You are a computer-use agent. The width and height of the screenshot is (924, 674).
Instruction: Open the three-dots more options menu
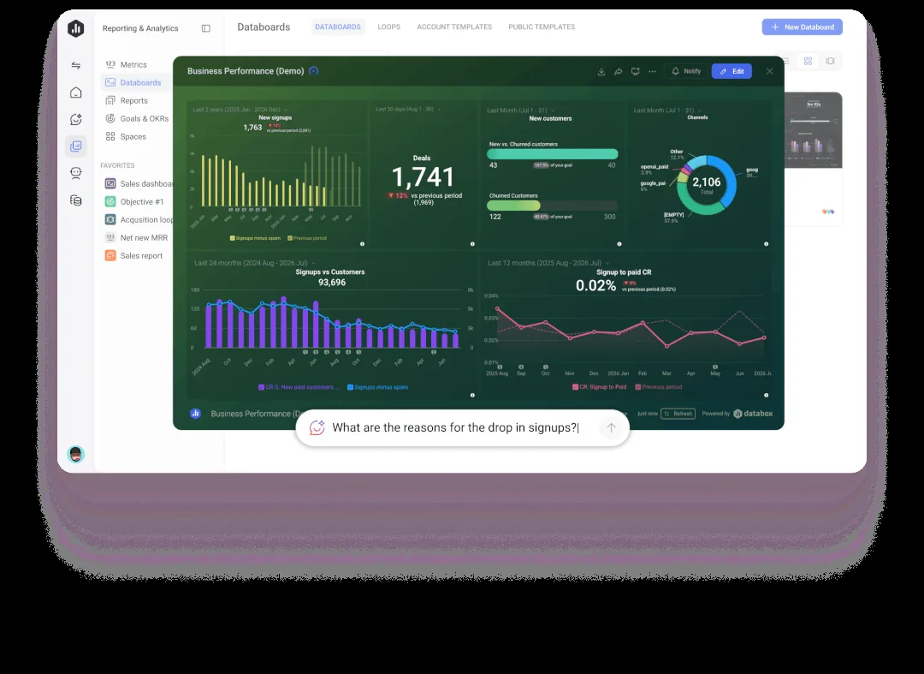pos(652,71)
